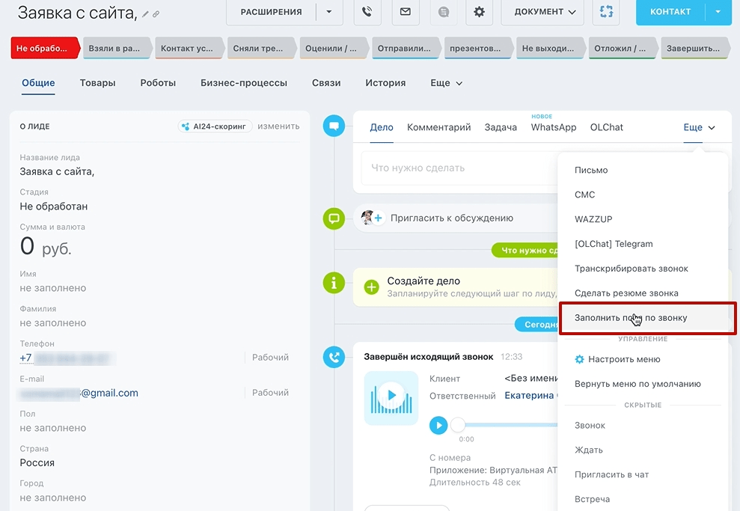Viewport: 740px width, 511px height.
Task: Open the chat bubble icon in top toolbar
Action: pyautogui.click(x=444, y=12)
